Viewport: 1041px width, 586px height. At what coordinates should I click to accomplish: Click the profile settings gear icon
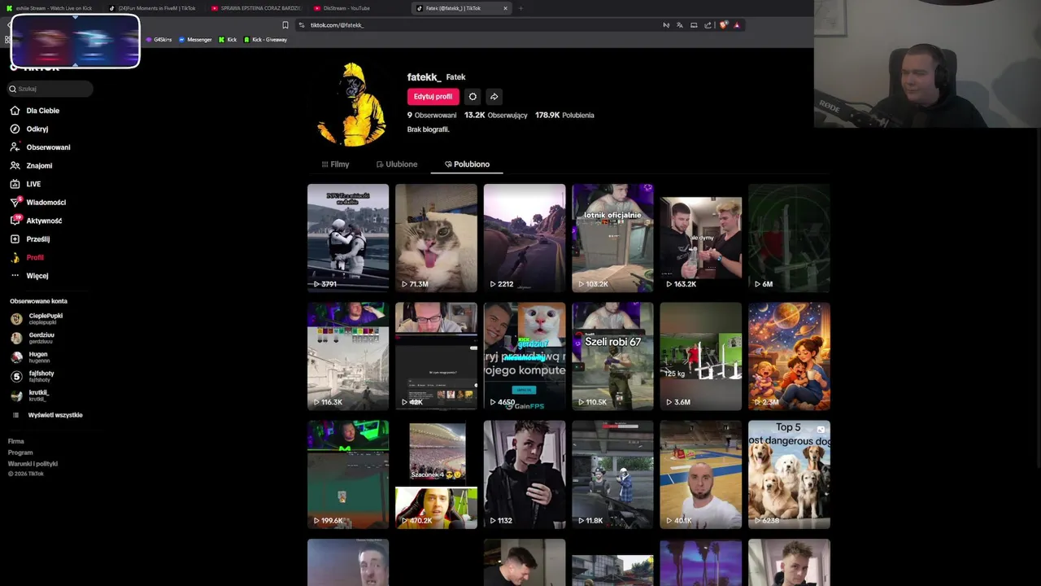[473, 96]
